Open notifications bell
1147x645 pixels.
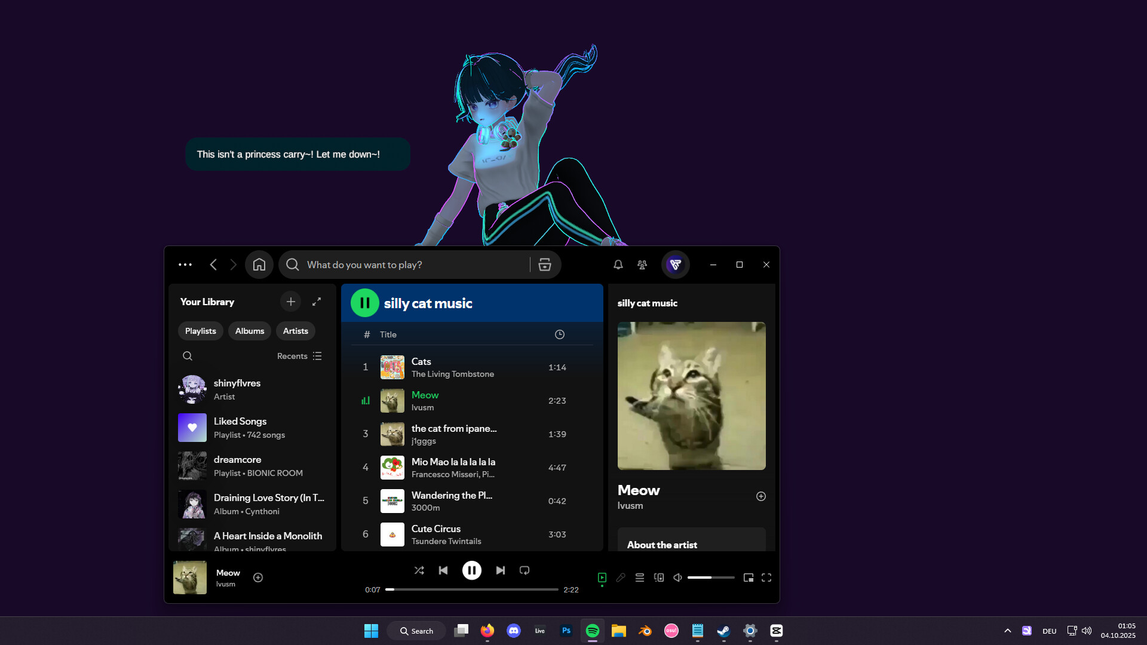618,264
